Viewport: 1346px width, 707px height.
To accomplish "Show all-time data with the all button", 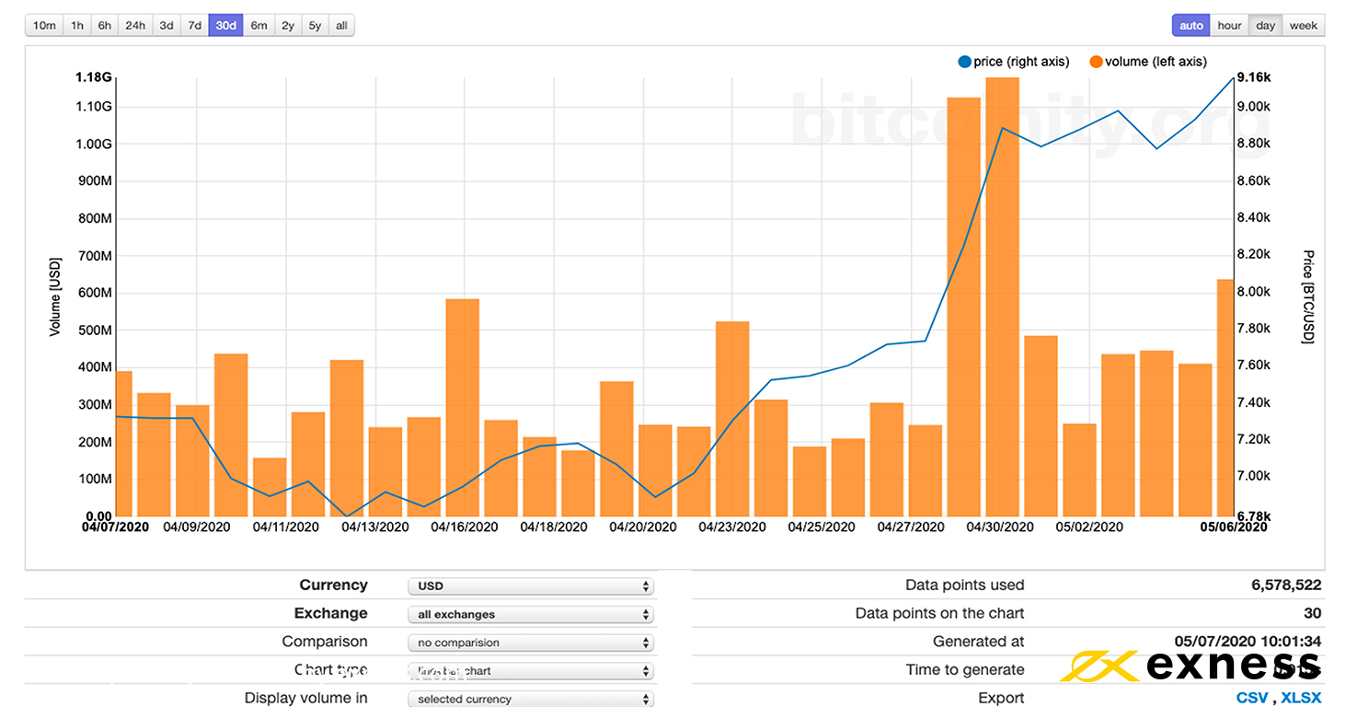I will coord(341,26).
